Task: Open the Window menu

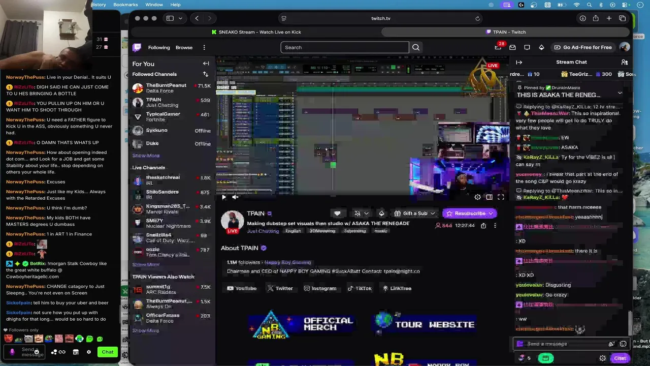Action: click(154, 5)
